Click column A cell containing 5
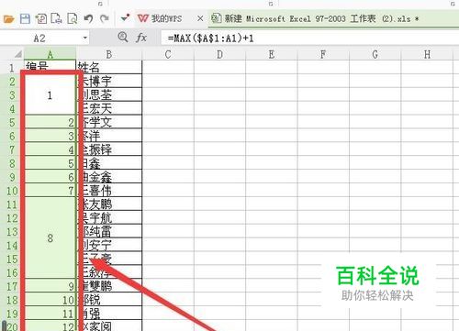 click(x=50, y=163)
